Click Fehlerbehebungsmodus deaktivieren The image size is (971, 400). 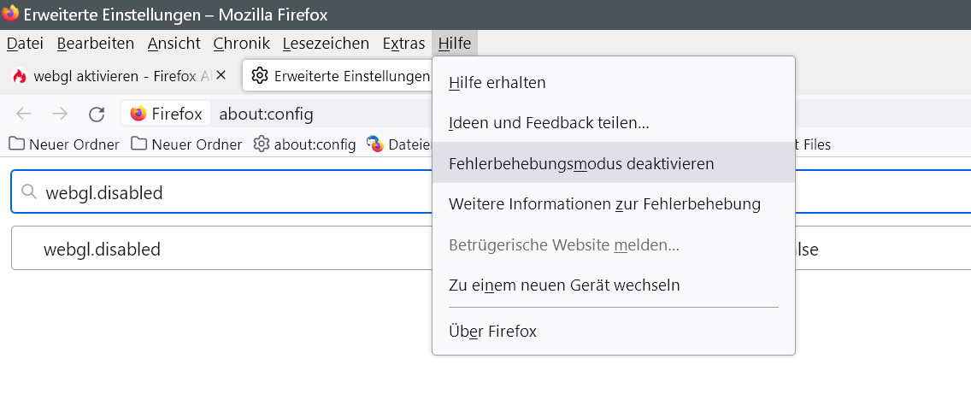pyautogui.click(x=581, y=163)
